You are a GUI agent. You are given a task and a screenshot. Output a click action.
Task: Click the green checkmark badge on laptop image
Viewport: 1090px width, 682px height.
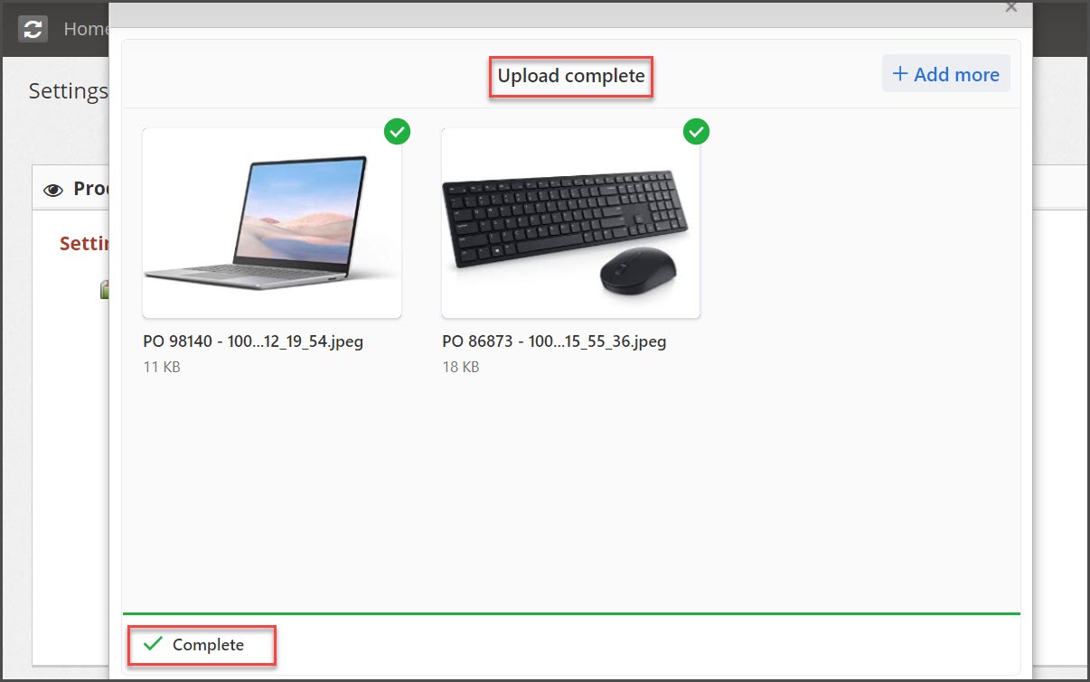[397, 132]
